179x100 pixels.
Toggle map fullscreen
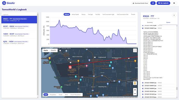tap(135, 51)
